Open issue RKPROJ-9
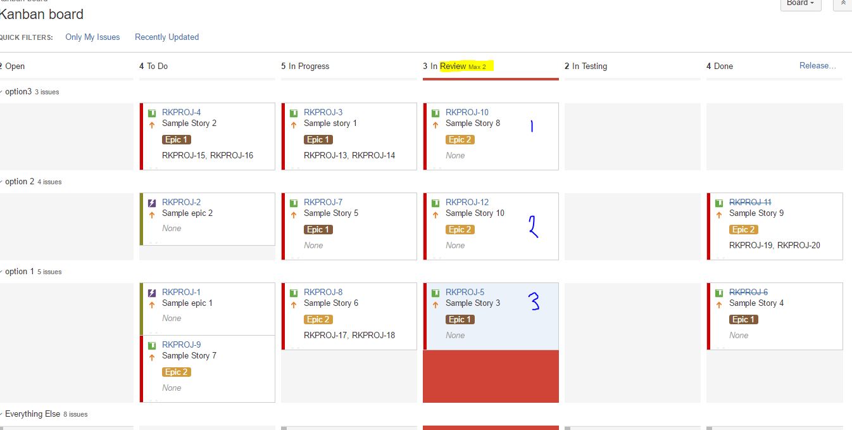 [x=182, y=345]
